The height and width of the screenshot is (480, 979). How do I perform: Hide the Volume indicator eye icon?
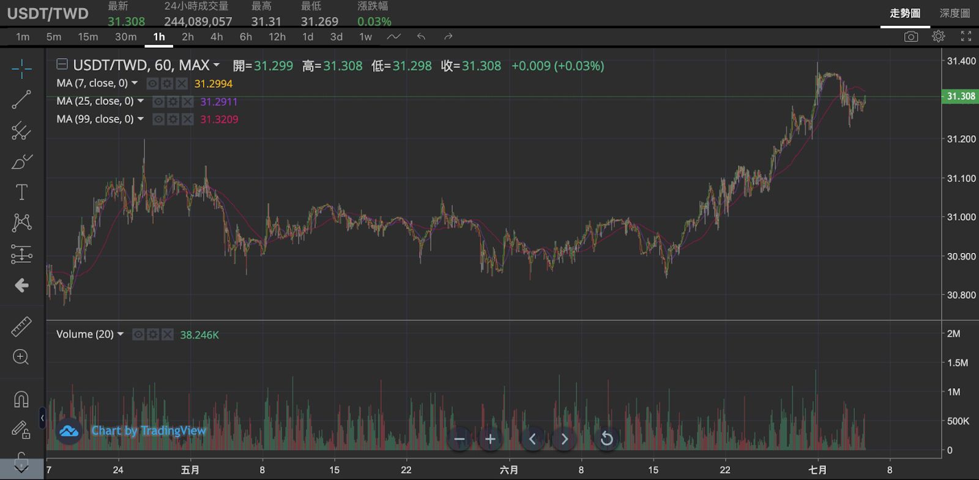pos(138,334)
